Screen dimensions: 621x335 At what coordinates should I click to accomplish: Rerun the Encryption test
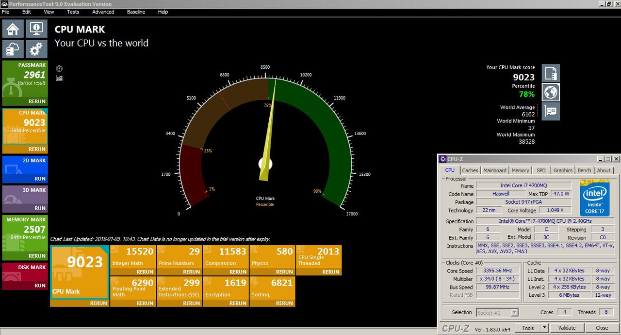pos(238,303)
